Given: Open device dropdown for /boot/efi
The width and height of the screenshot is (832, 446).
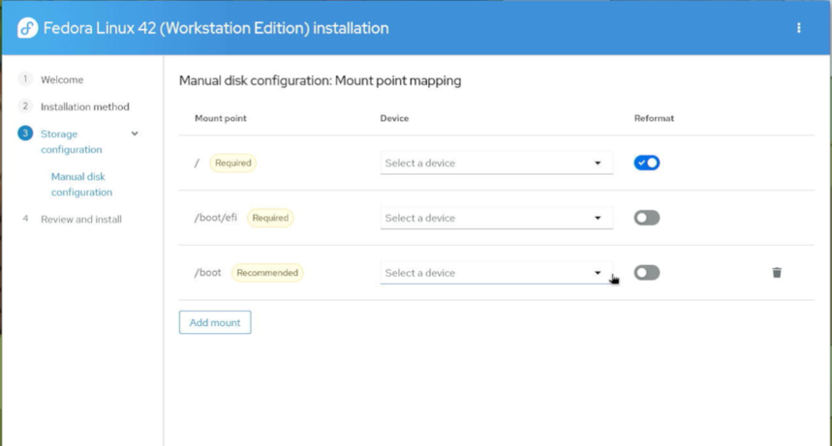Looking at the screenshot, I should click(497, 218).
